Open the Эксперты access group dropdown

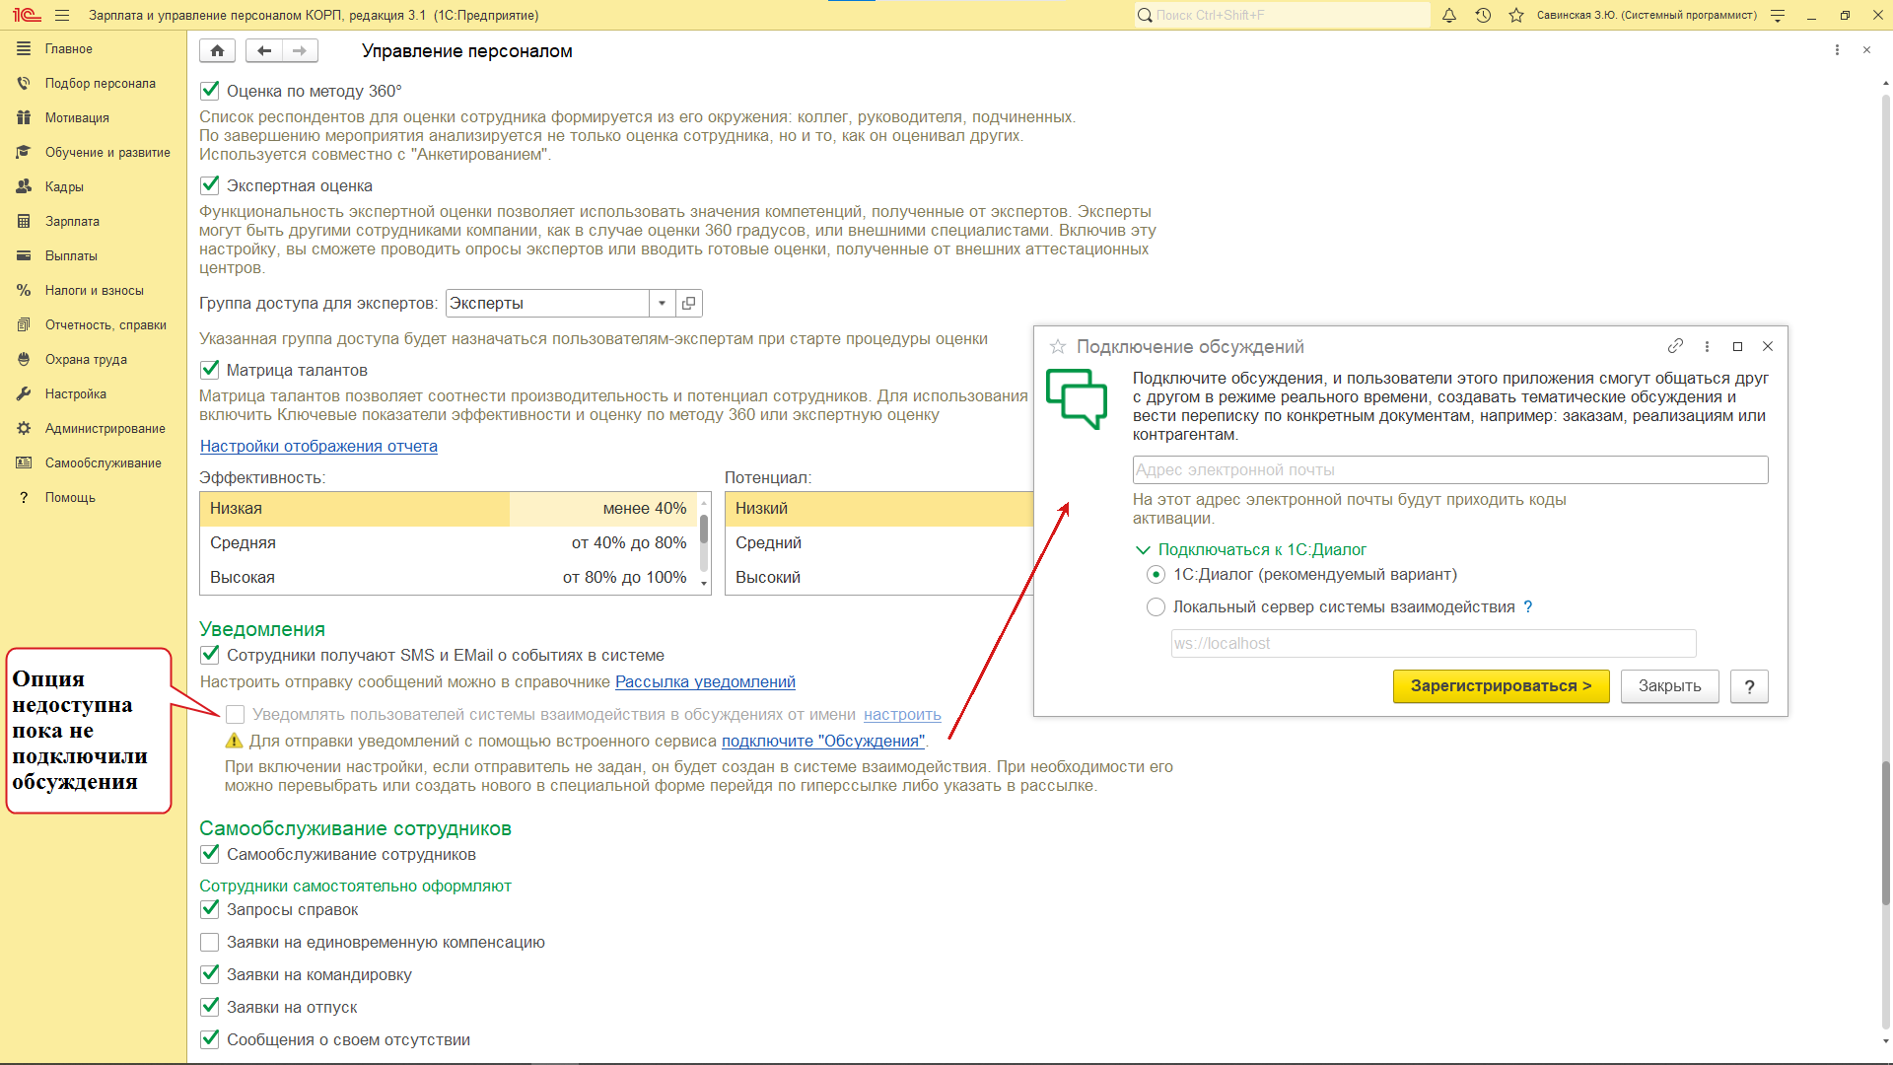(x=662, y=304)
